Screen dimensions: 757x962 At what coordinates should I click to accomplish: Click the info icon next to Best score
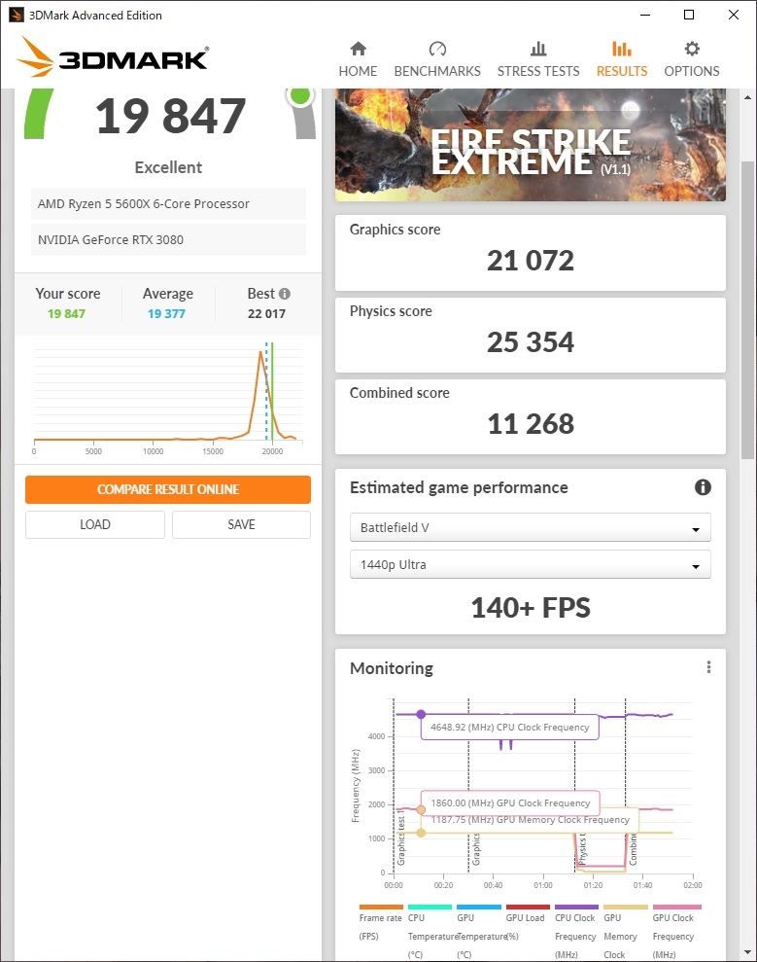point(285,294)
